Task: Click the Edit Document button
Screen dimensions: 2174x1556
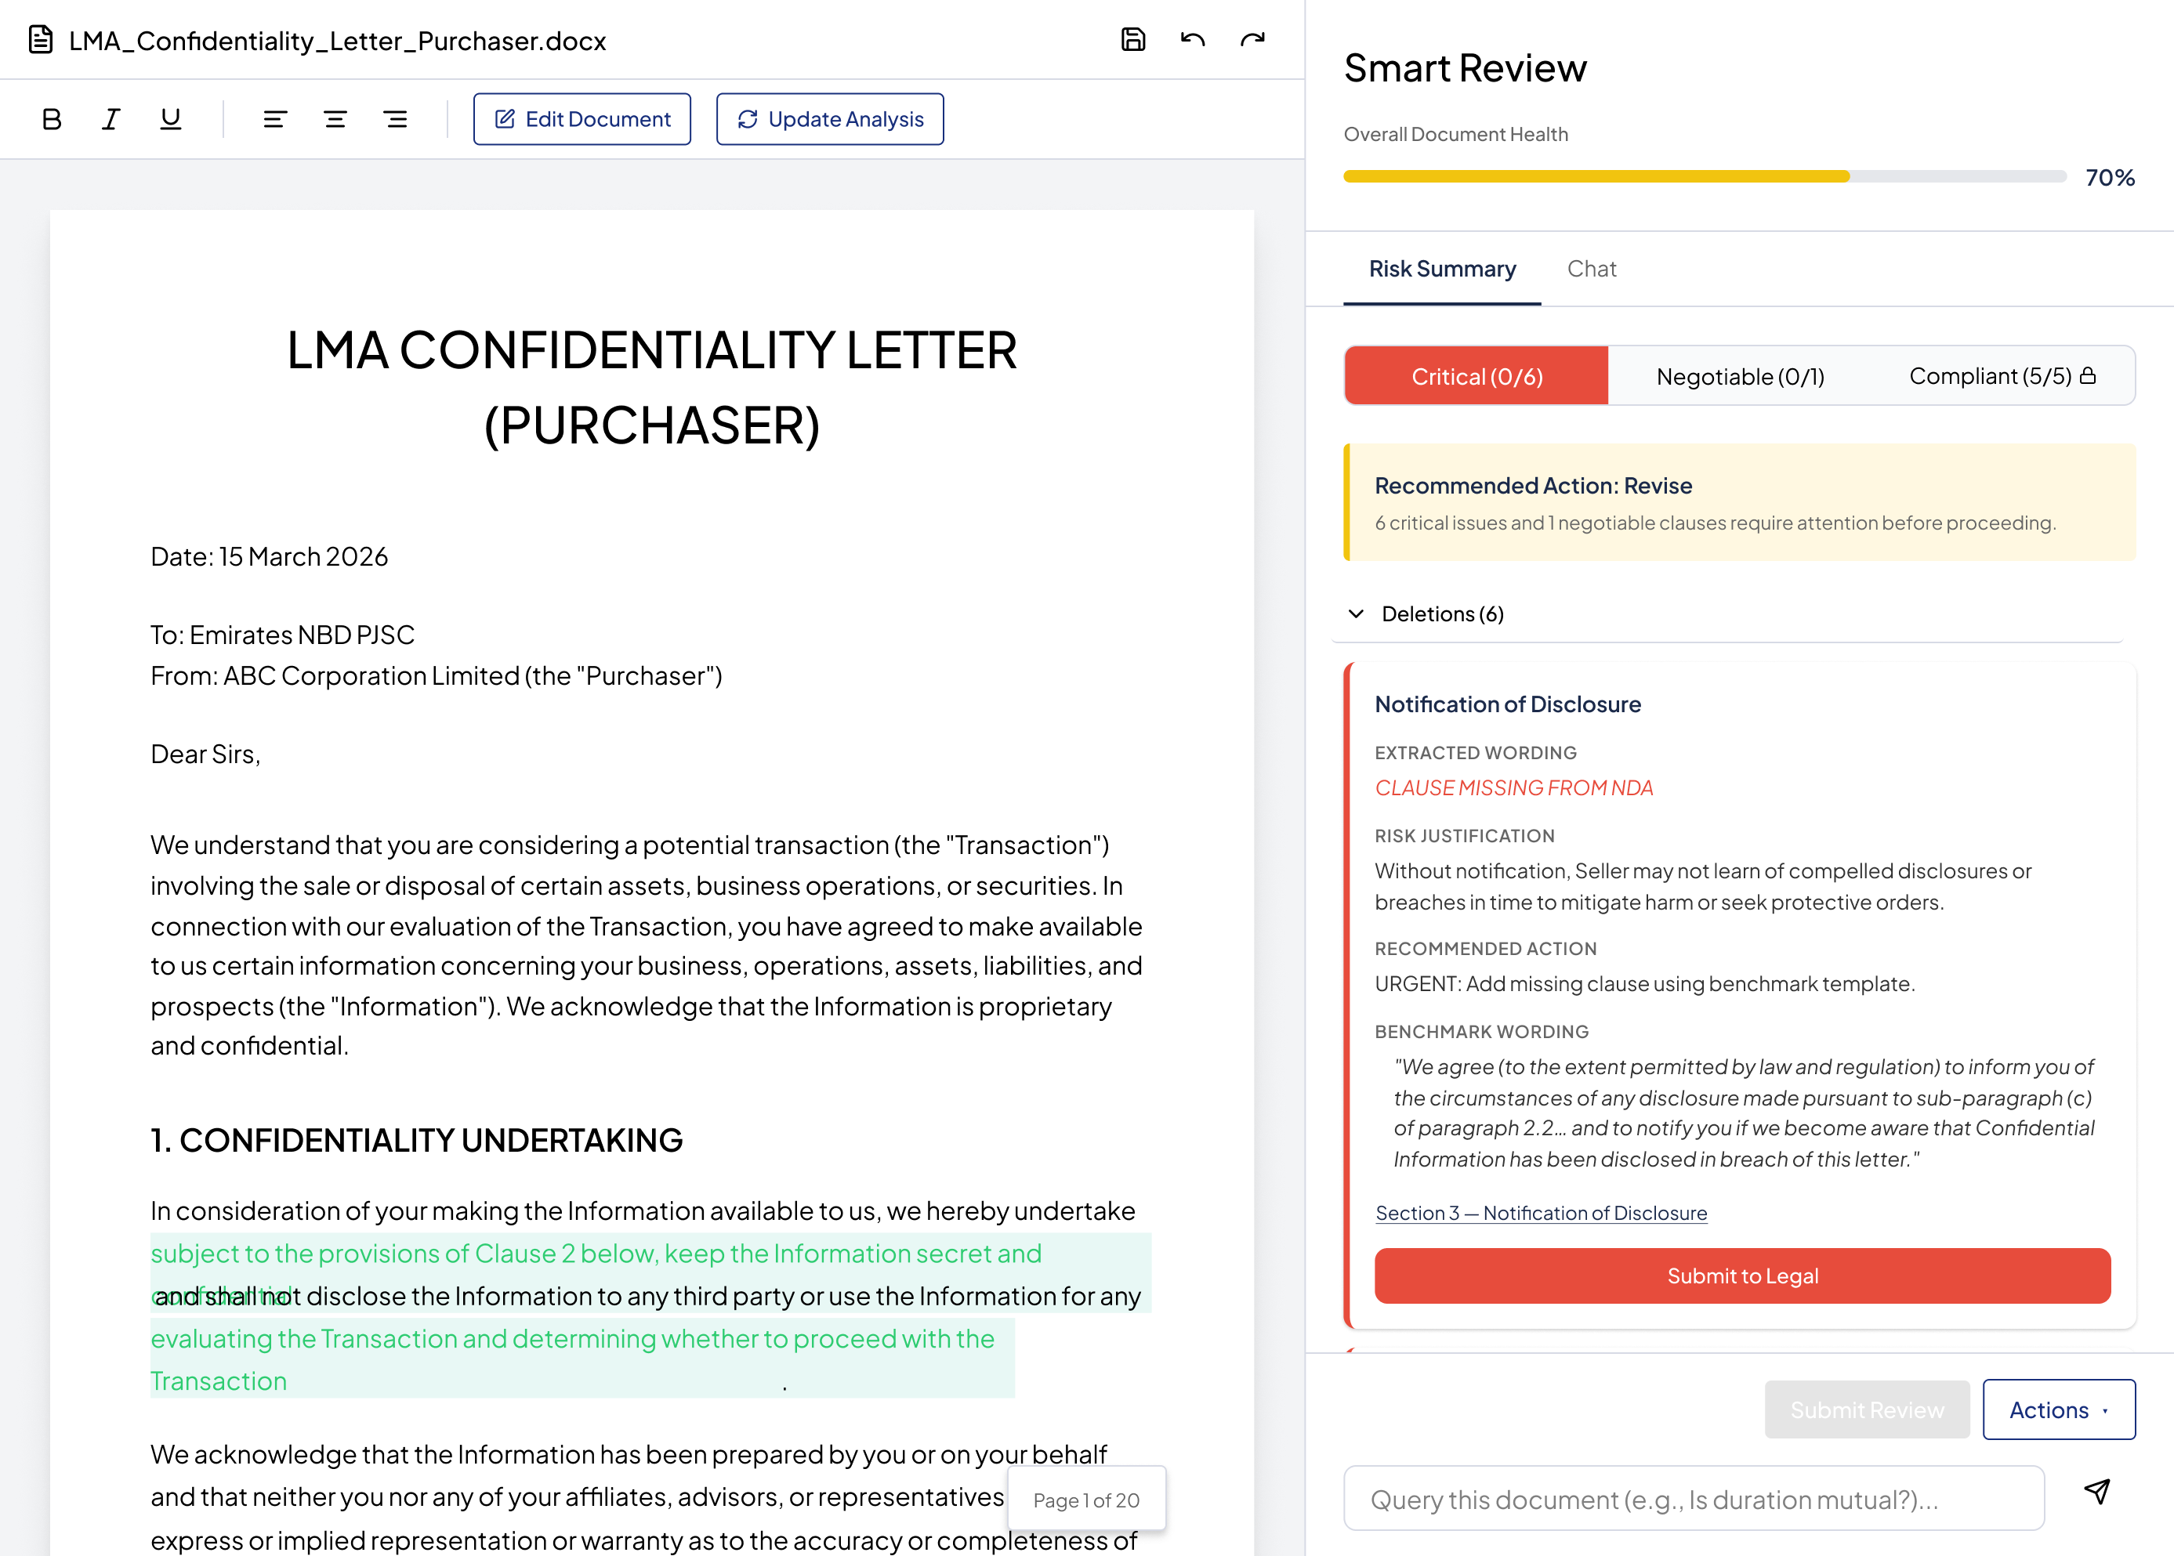Action: pyautogui.click(x=582, y=119)
